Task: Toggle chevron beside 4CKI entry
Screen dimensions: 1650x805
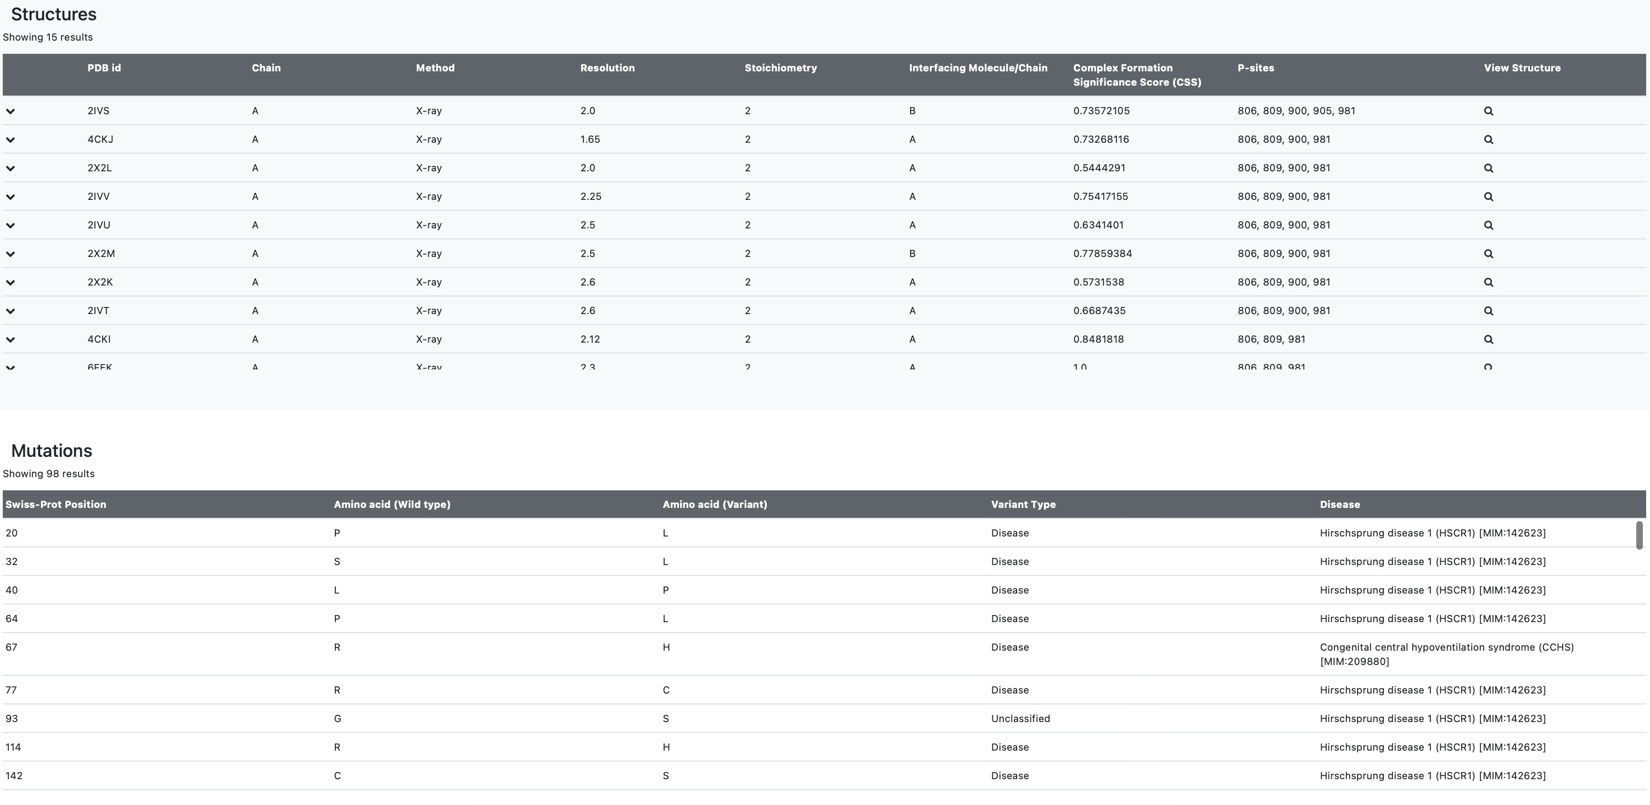Action: (10, 339)
